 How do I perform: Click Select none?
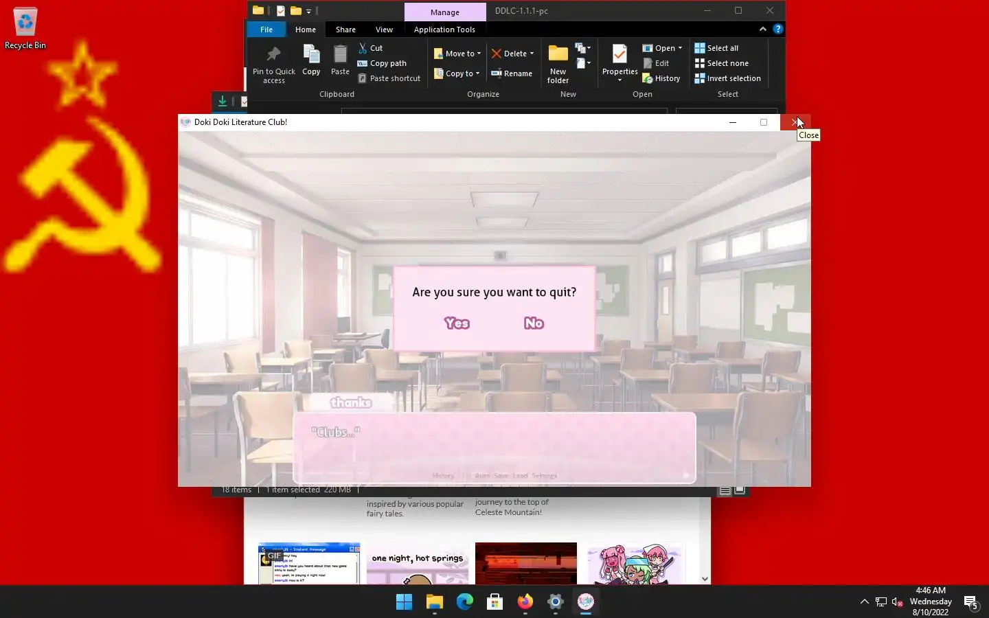[721, 63]
